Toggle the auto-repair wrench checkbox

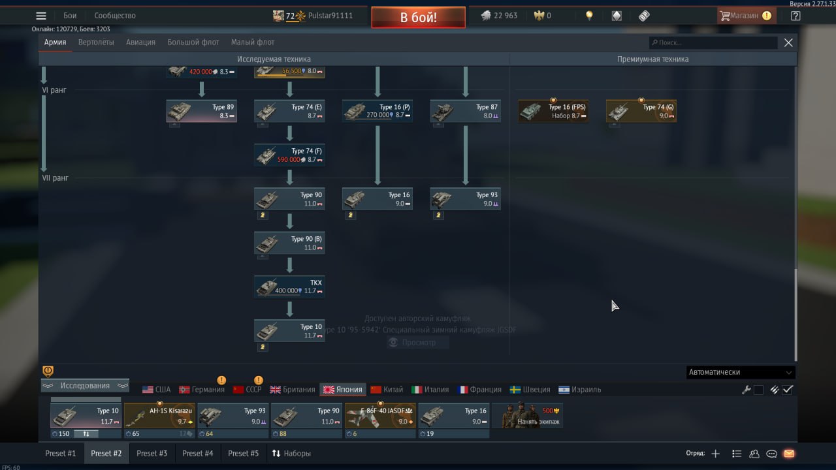[x=758, y=390]
